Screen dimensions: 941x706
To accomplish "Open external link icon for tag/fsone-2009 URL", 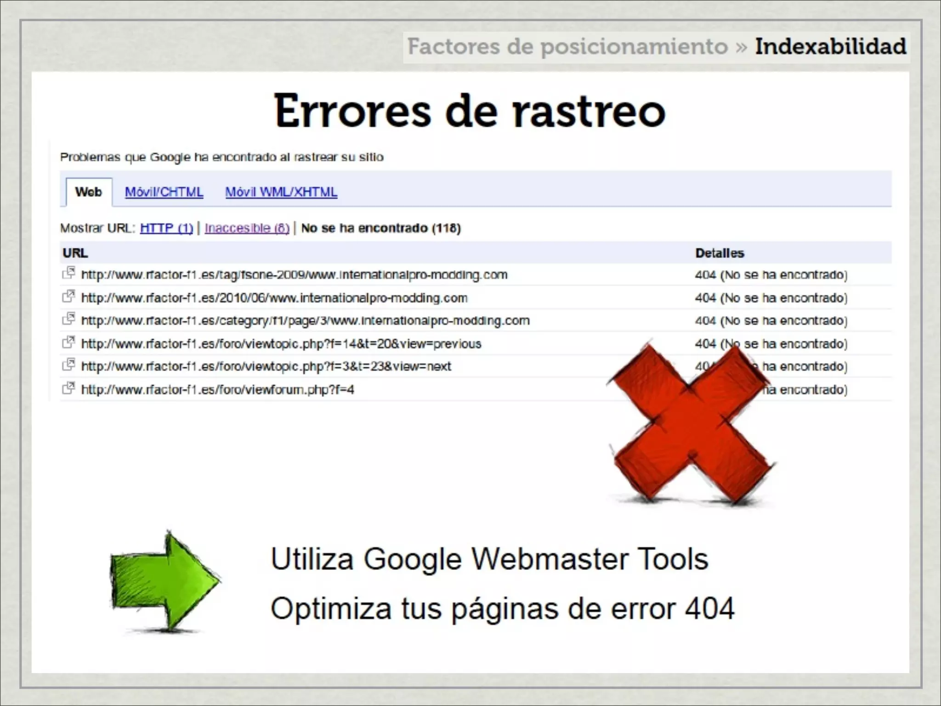I will point(68,273).
